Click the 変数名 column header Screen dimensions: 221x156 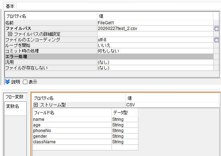(x=13, y=106)
